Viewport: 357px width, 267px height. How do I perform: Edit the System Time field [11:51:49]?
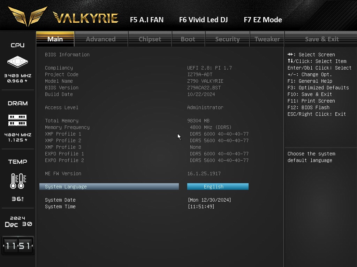tap(201, 207)
